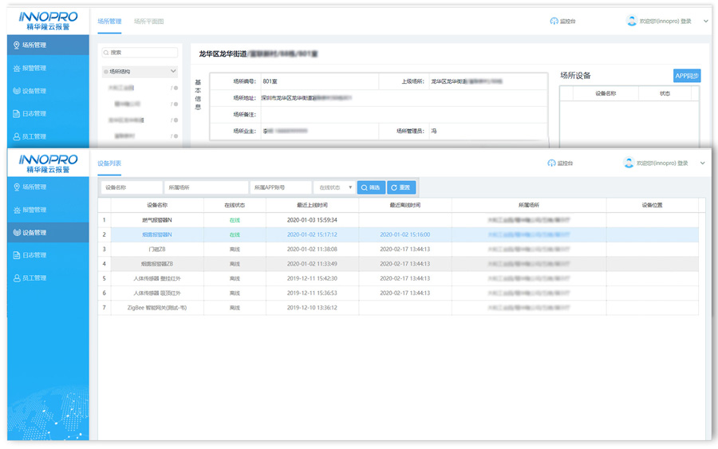
Task: Open the 在线状态 dropdown filter
Action: click(x=334, y=187)
